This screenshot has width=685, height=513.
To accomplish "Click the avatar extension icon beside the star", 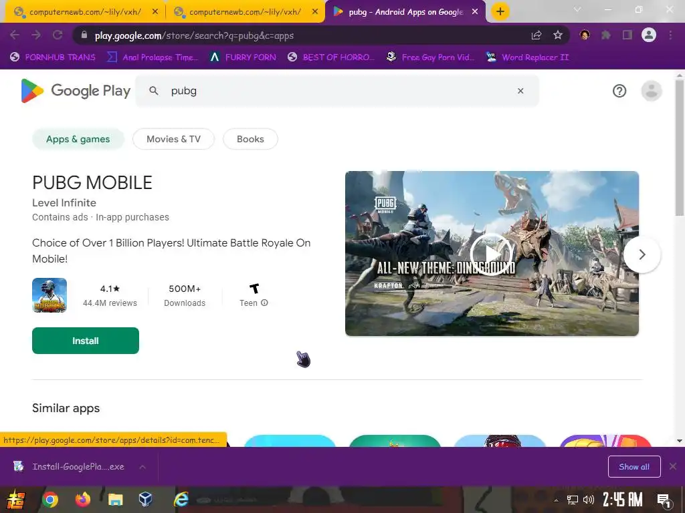I will [585, 35].
